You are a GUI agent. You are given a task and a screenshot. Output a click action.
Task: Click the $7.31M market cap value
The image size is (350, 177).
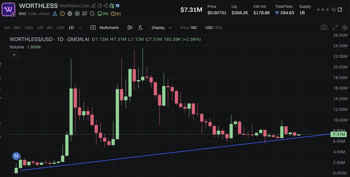[191, 10]
